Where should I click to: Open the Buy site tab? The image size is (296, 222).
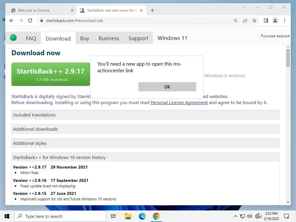85,38
